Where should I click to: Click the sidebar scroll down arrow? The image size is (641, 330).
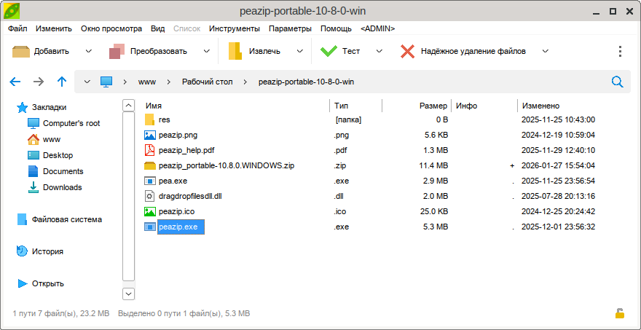(129, 293)
